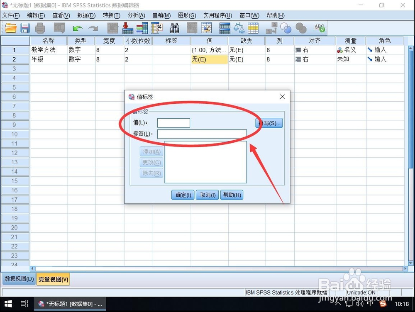Click the 拼写(S)... button in dialog
This screenshot has height=312, width=415.
click(x=269, y=123)
